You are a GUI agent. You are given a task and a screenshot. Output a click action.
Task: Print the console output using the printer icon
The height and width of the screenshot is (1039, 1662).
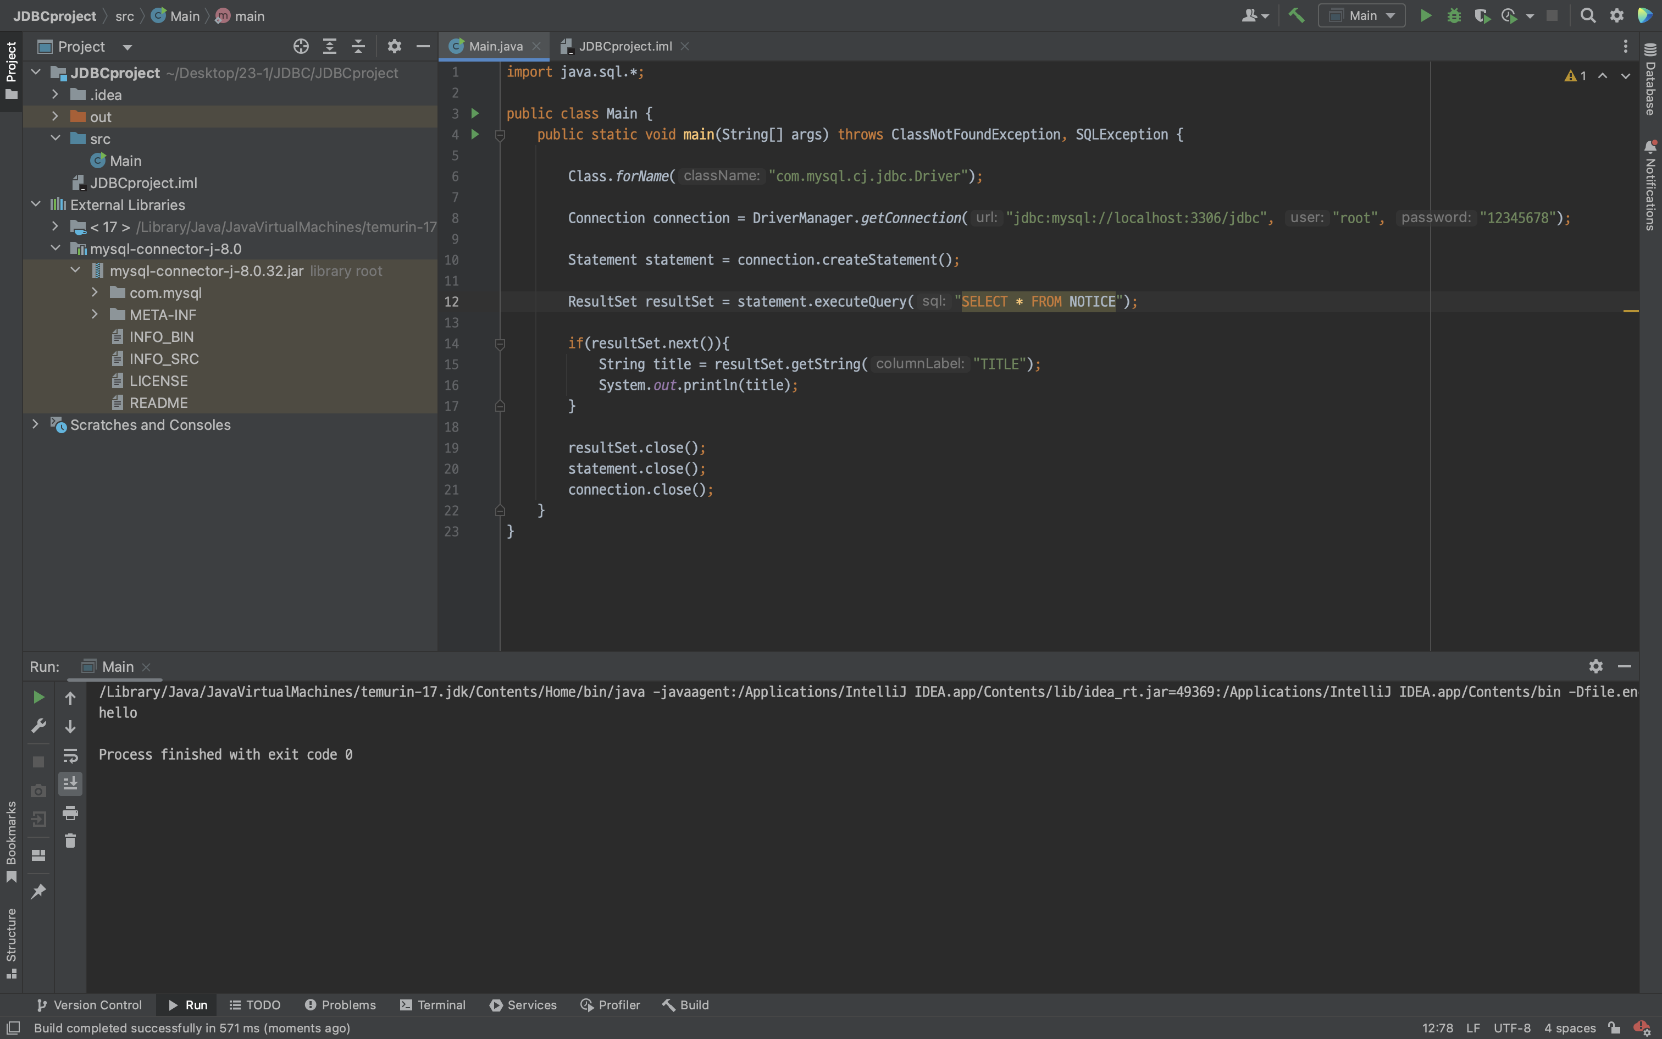pos(70,813)
